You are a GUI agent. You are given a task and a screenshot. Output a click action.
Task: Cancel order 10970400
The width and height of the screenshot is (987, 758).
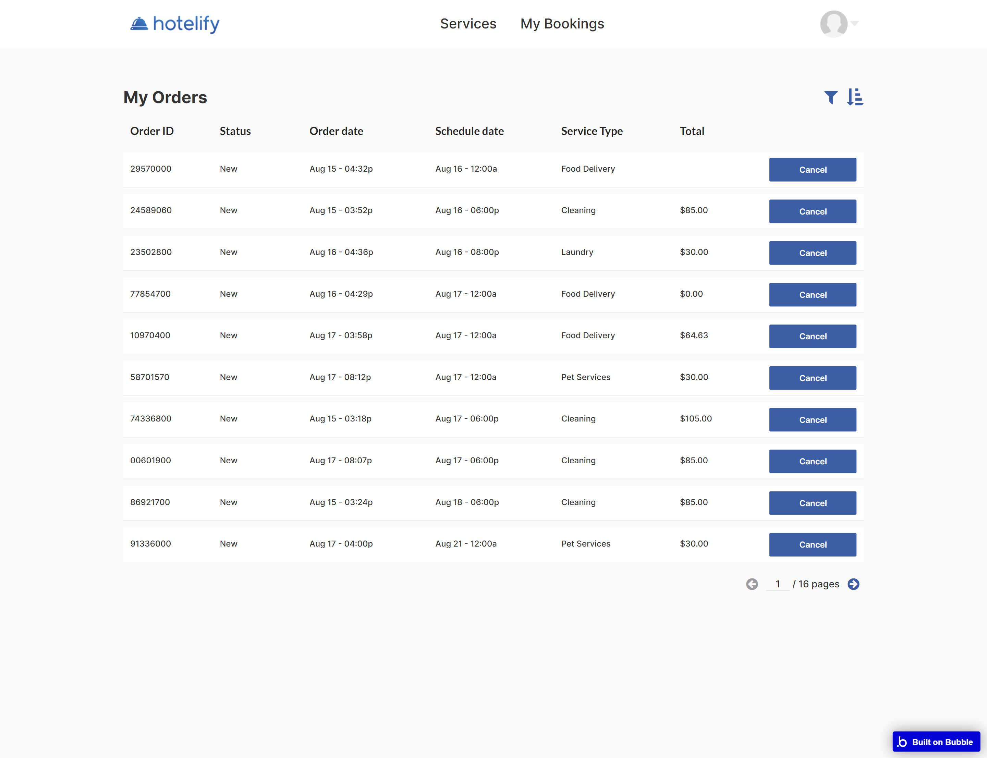click(x=812, y=336)
